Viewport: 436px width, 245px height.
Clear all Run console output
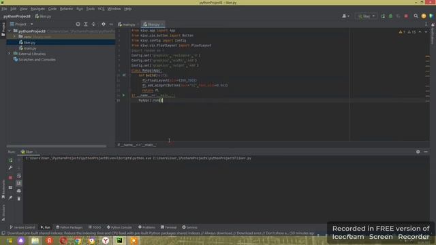coord(19,199)
